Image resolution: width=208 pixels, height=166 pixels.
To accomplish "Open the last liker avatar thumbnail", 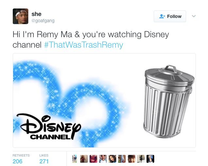I will (x=150, y=159).
